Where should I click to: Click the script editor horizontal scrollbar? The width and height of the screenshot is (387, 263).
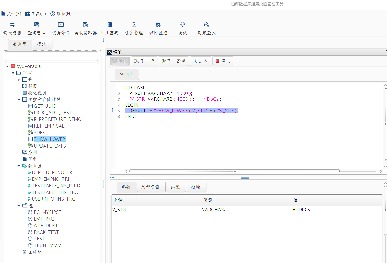pyautogui.click(x=234, y=171)
